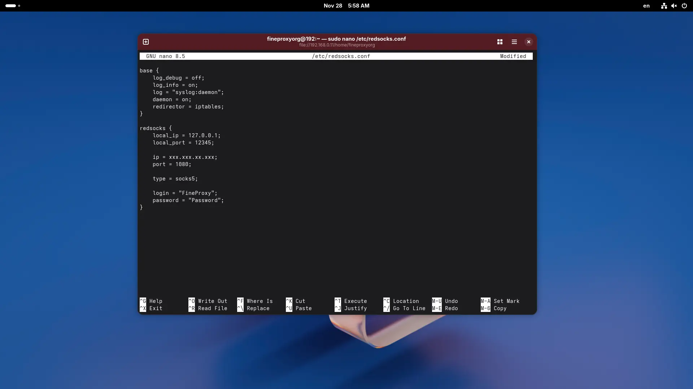Click the M-U Undo shortcut

(445, 301)
